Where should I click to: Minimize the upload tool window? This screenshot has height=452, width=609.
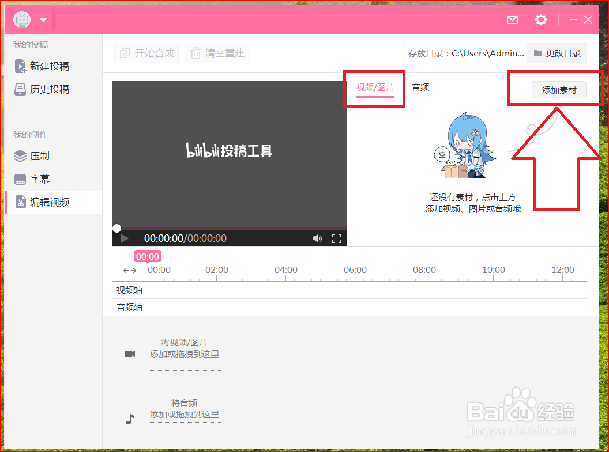(x=573, y=20)
